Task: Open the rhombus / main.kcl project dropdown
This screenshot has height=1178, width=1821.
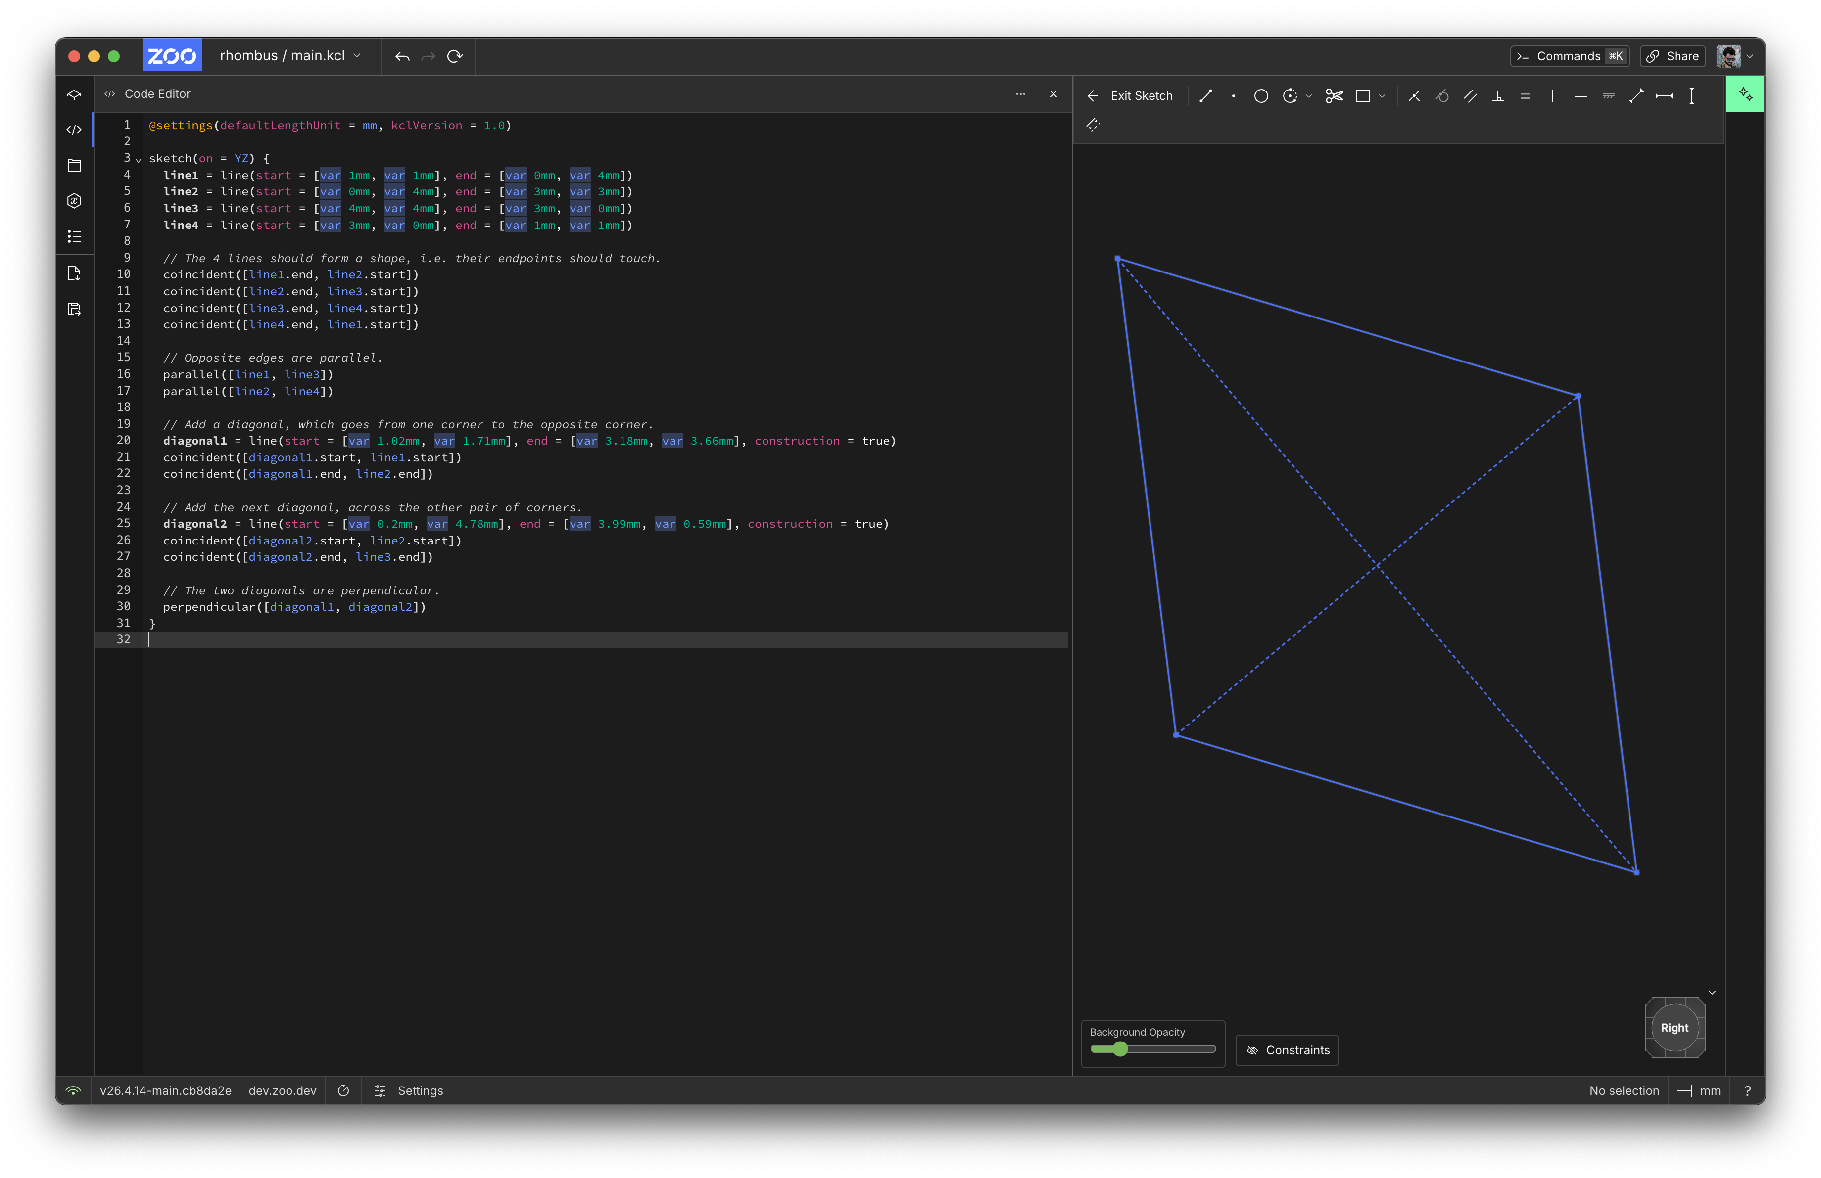Action: click(290, 56)
